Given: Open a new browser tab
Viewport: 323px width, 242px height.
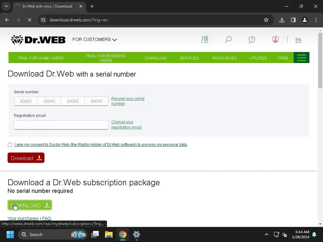Looking at the screenshot, I should click(92, 6).
